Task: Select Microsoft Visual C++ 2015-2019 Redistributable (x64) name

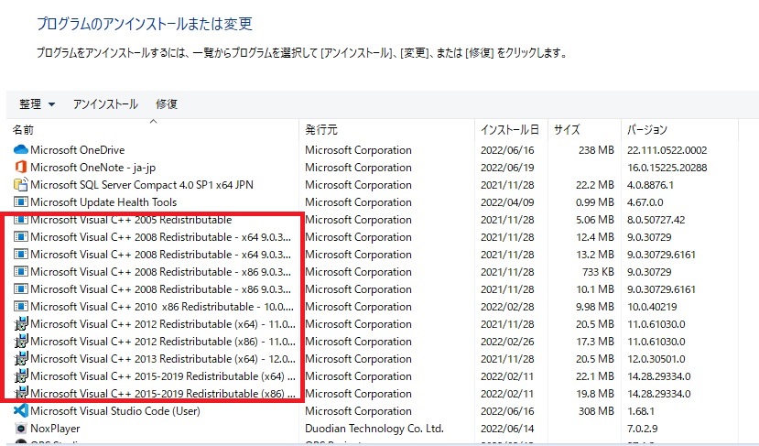Action: coord(163,376)
